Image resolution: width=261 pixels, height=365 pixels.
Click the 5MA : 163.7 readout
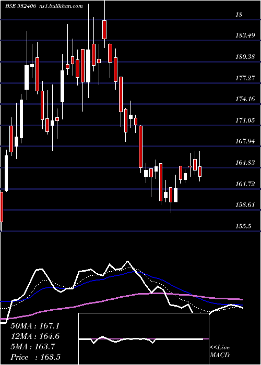[x=33, y=347]
